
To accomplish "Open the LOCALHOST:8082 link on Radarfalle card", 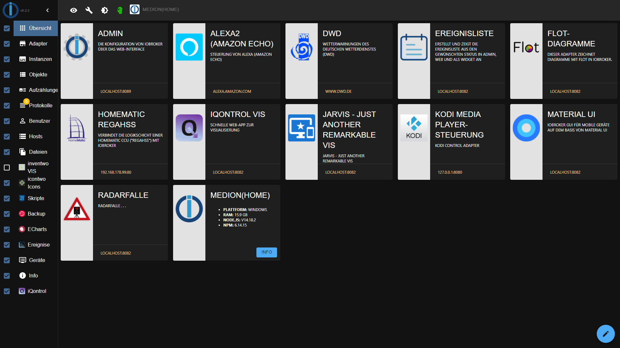I will click(x=116, y=253).
